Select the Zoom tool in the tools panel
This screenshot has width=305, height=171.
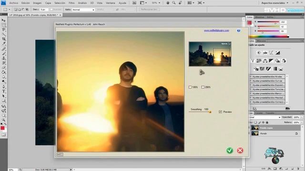(x=3, y=120)
